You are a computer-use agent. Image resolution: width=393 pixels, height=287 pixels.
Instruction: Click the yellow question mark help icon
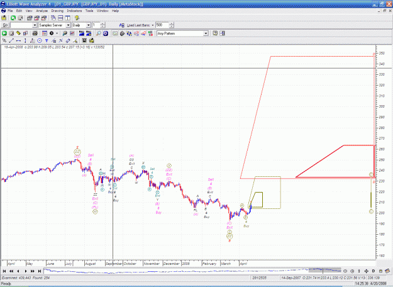77,18
